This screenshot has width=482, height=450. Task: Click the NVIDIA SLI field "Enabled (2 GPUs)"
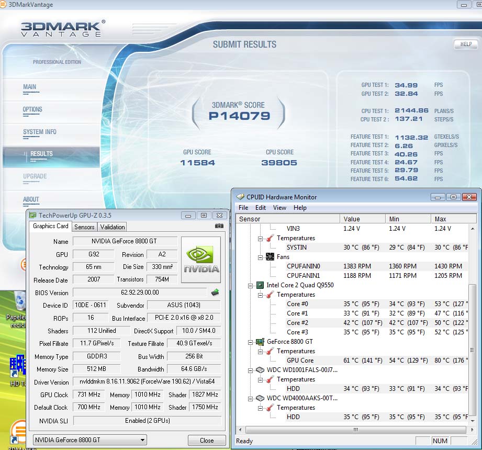[x=147, y=421]
